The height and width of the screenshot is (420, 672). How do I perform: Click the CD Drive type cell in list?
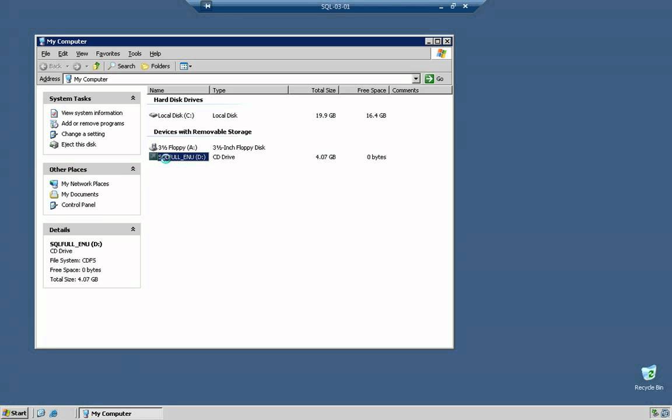[224, 157]
